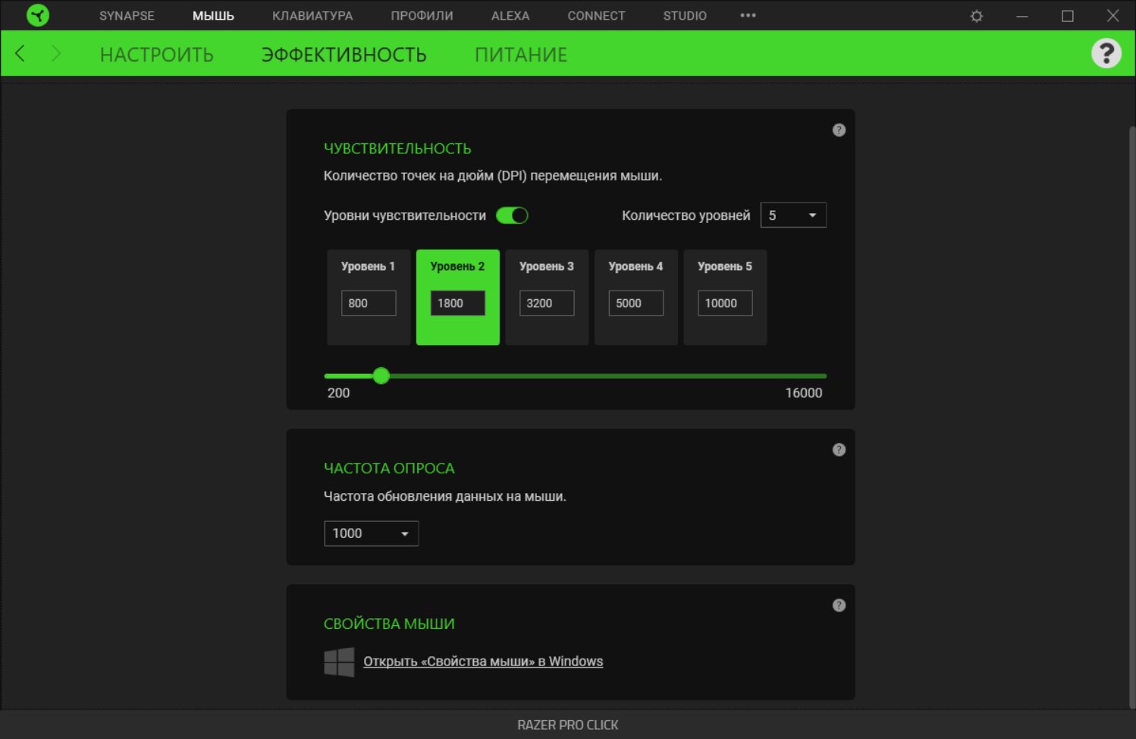Screen dimensions: 1136x739
Task: Toggle Уровни чувствительности switch off
Action: tap(512, 215)
